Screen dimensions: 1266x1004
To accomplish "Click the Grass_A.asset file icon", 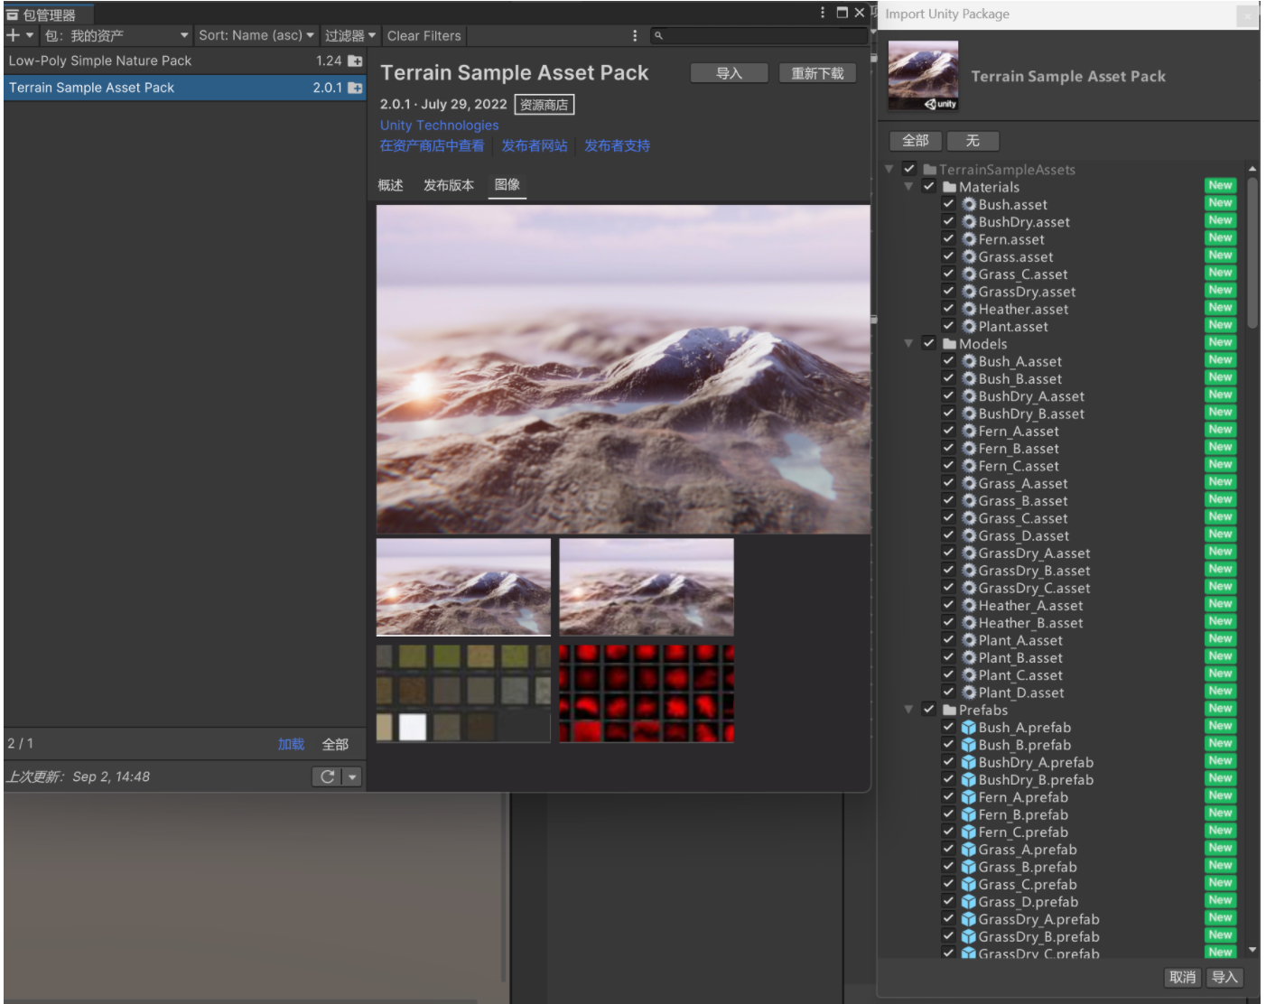I will (969, 484).
